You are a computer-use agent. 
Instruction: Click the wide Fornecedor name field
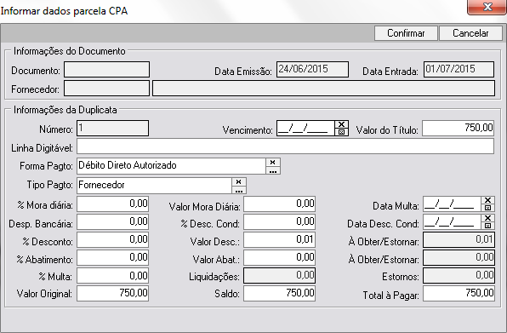pos(323,89)
